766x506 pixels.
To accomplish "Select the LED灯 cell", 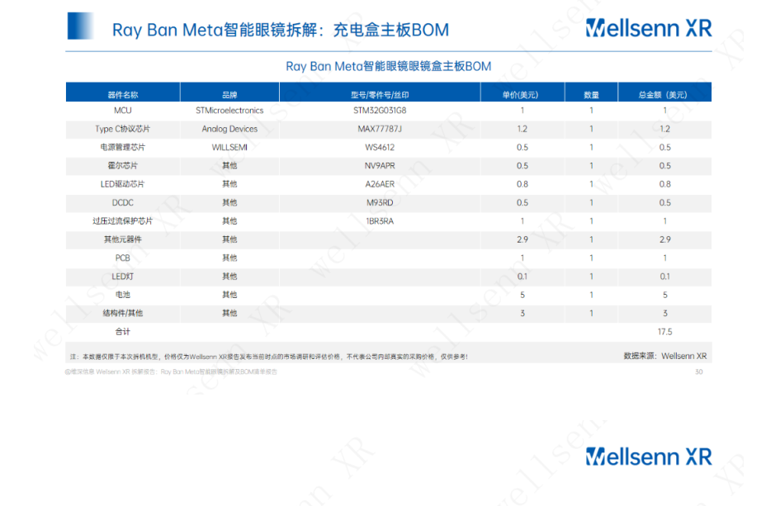I will click(123, 277).
